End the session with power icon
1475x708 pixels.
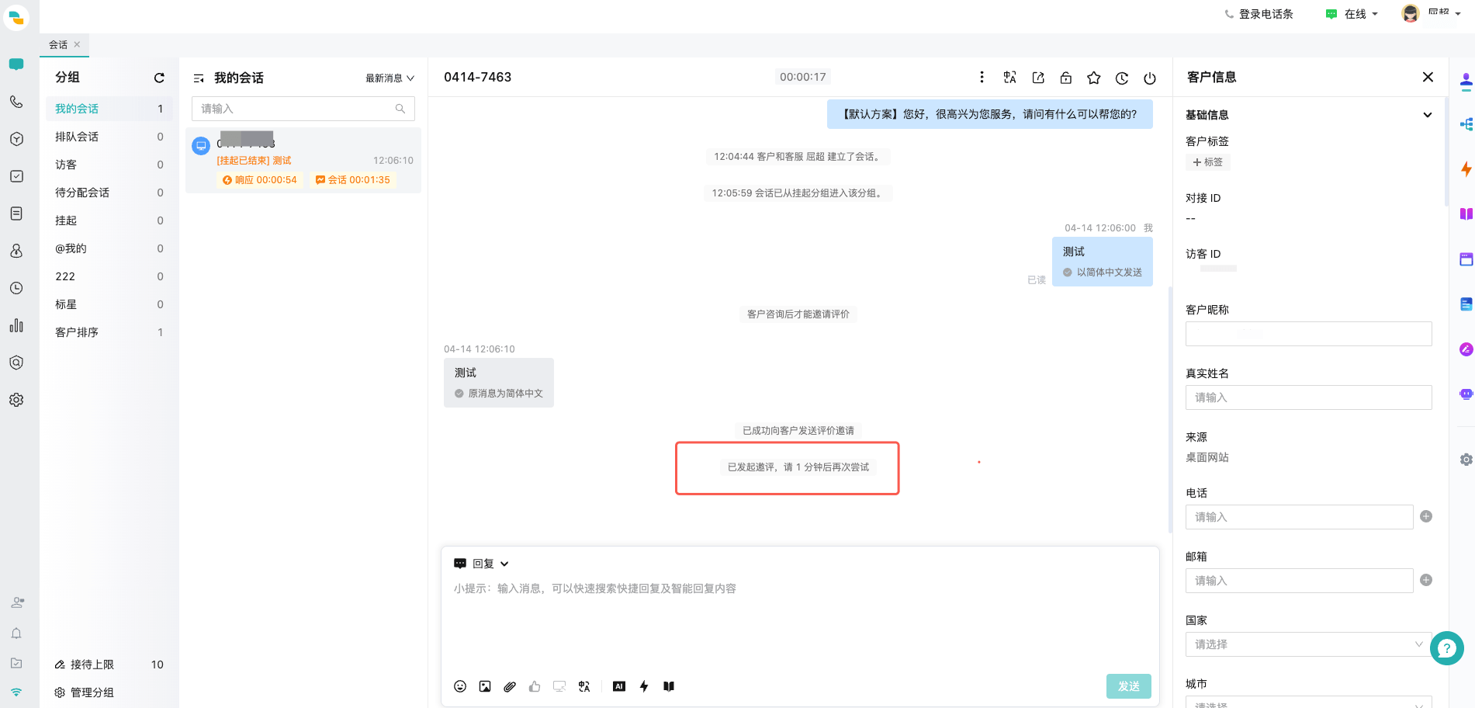pos(1150,78)
